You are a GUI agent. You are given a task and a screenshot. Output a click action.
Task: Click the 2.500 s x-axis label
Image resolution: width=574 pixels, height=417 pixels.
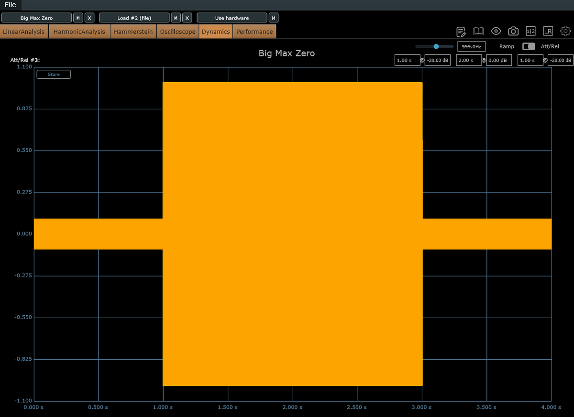click(x=357, y=407)
